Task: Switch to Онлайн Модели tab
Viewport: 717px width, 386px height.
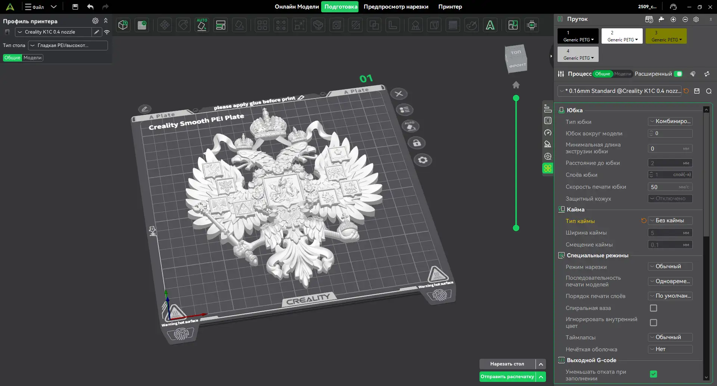Action: [x=297, y=7]
